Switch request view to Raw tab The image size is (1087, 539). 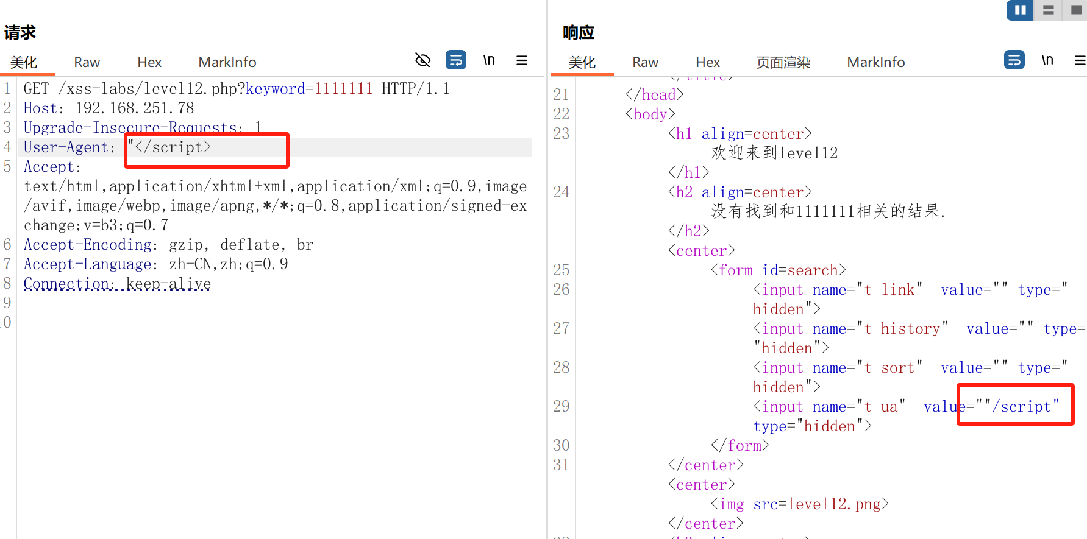(87, 62)
